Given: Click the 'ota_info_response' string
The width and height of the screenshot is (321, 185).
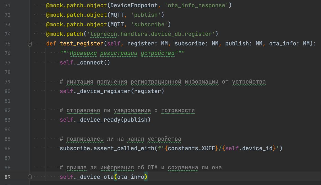Looking at the screenshot, I should point(196,5).
